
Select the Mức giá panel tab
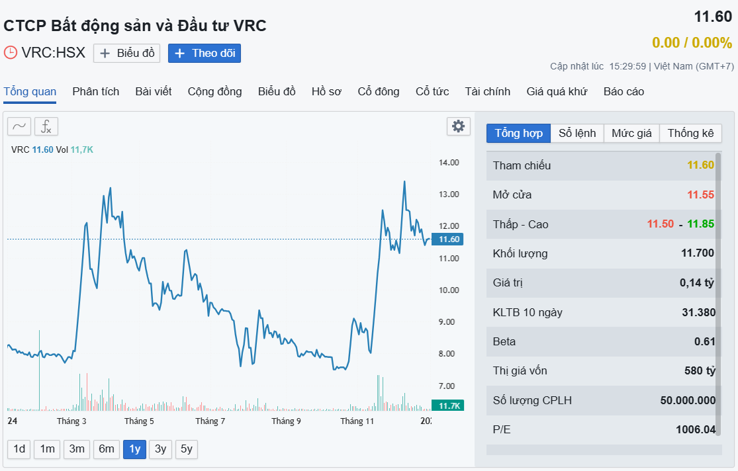pos(631,133)
